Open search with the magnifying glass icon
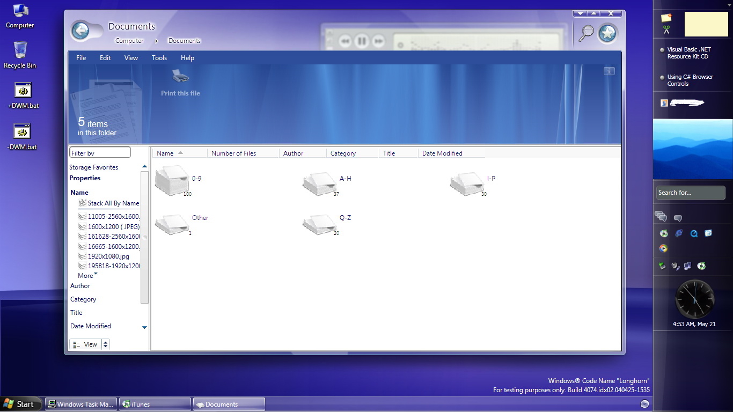733x412 pixels. point(585,33)
